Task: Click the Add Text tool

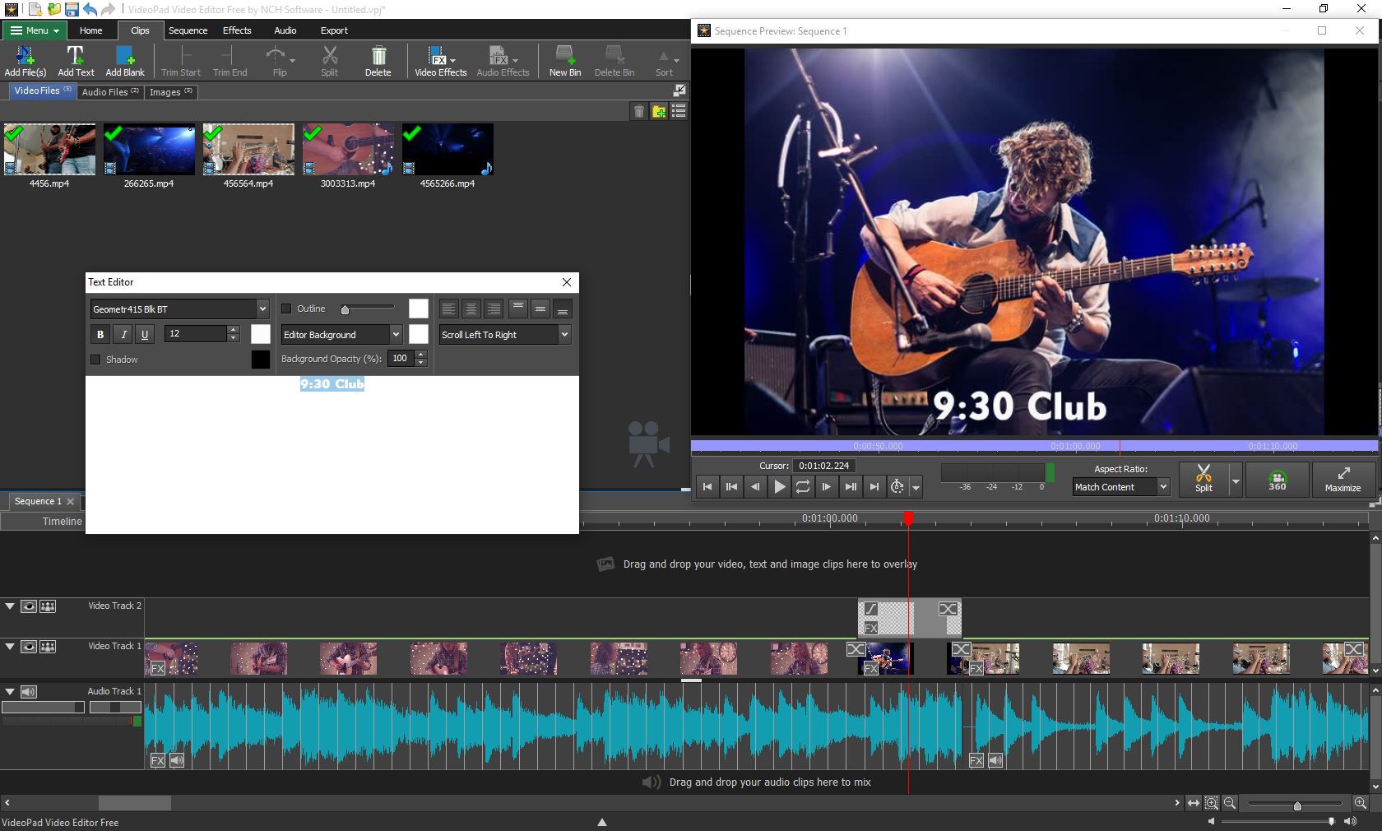Action: (76, 60)
